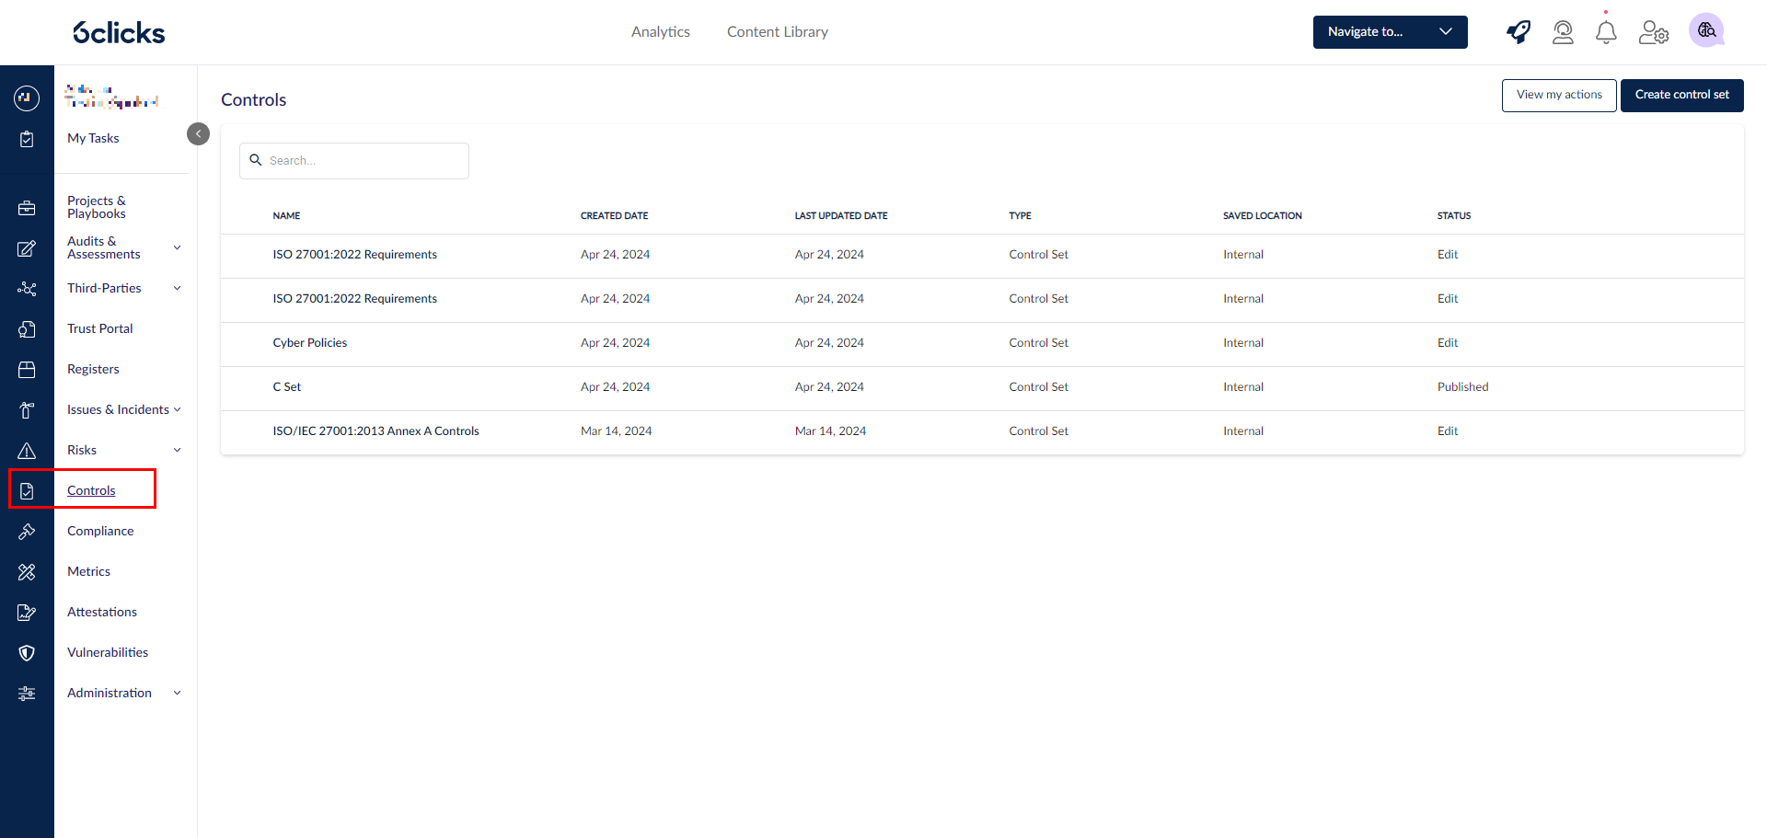The image size is (1767, 838).
Task: Select the Issues & Incidents icon
Action: click(27, 410)
